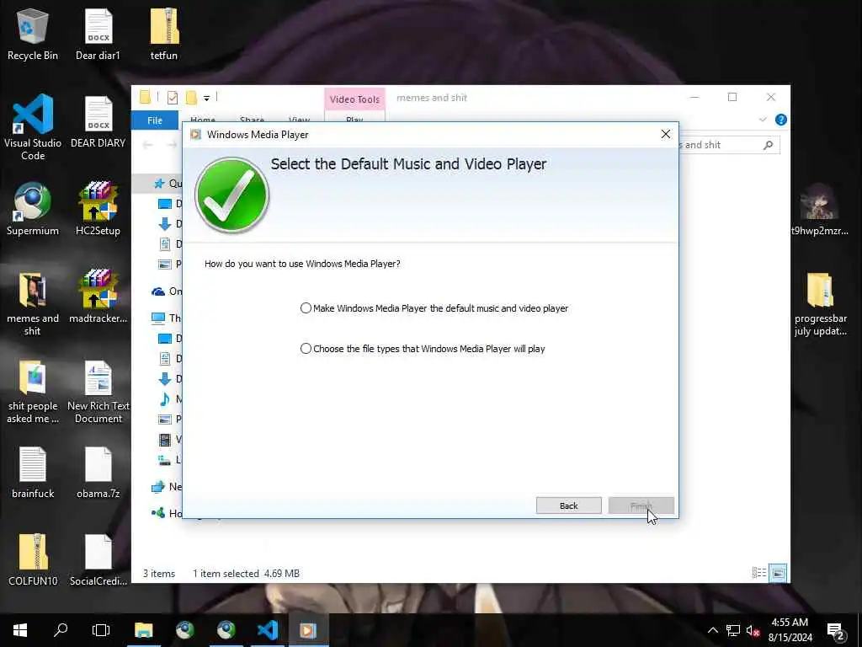Open the network tray icon
The height and width of the screenshot is (647, 862).
[733, 630]
